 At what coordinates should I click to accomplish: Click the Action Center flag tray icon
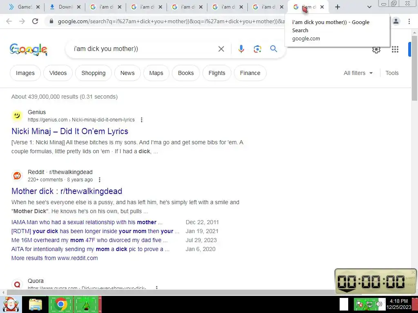359,304
